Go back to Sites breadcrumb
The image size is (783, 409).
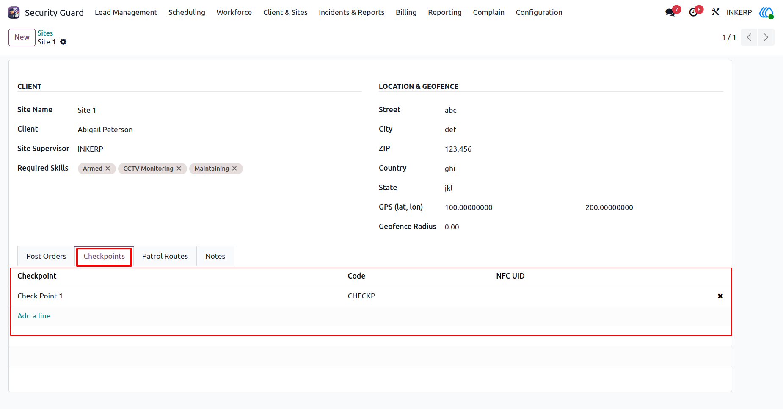click(45, 33)
